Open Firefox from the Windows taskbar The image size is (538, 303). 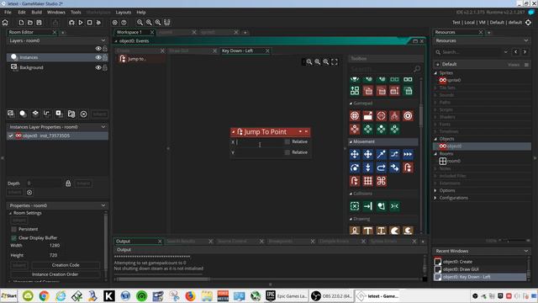[190, 295]
